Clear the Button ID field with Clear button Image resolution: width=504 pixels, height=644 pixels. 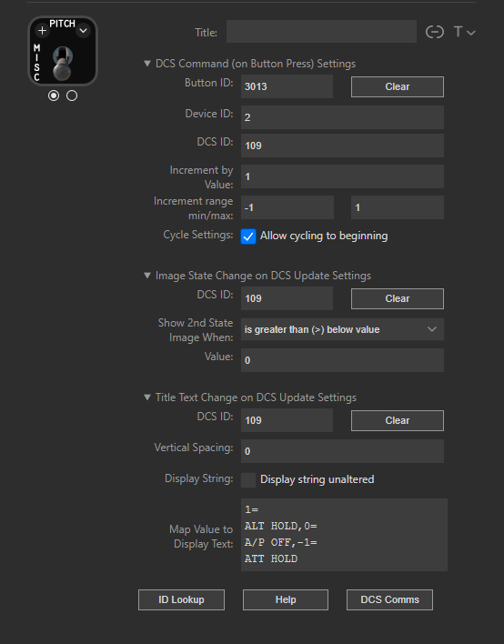pos(398,86)
